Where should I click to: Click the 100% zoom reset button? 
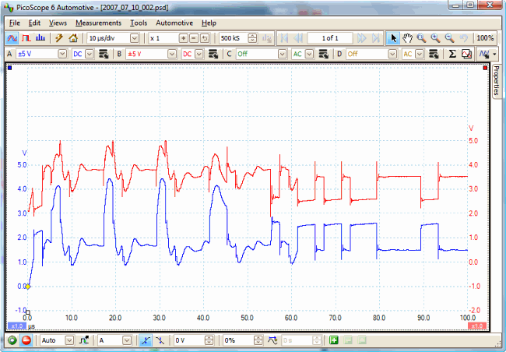[485, 38]
